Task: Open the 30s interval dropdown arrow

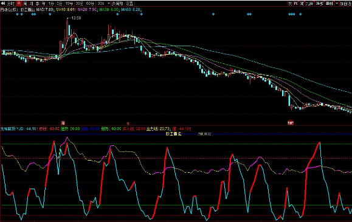Action: point(109,4)
